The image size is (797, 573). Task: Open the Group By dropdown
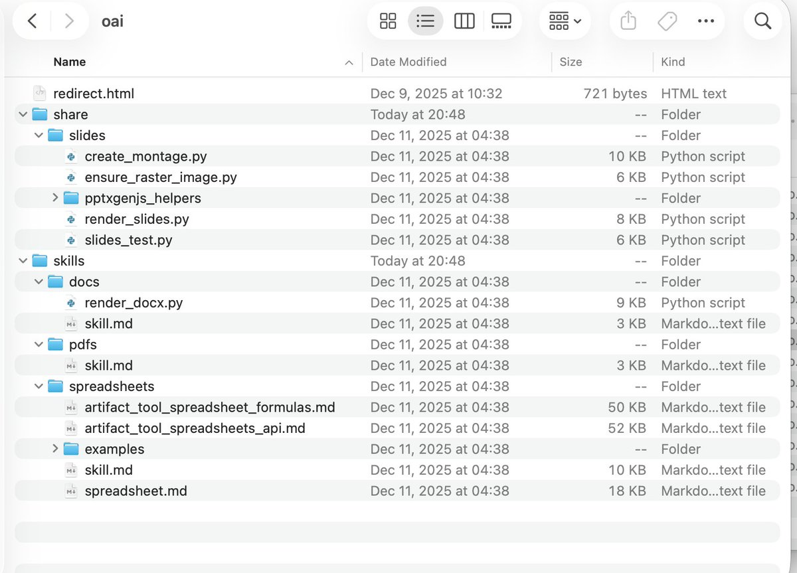(565, 21)
